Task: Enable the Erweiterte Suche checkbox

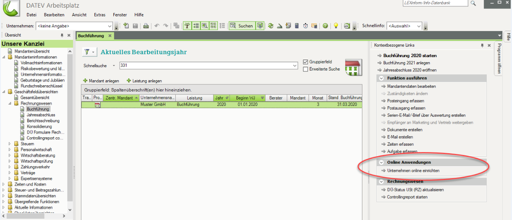Action: coord(305,69)
